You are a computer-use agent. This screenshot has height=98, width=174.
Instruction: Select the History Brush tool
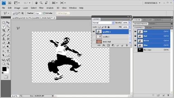[8, 39]
